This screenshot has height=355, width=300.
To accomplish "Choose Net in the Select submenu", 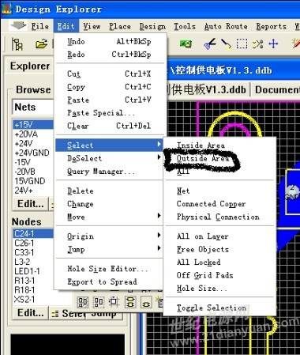I will (219, 191).
